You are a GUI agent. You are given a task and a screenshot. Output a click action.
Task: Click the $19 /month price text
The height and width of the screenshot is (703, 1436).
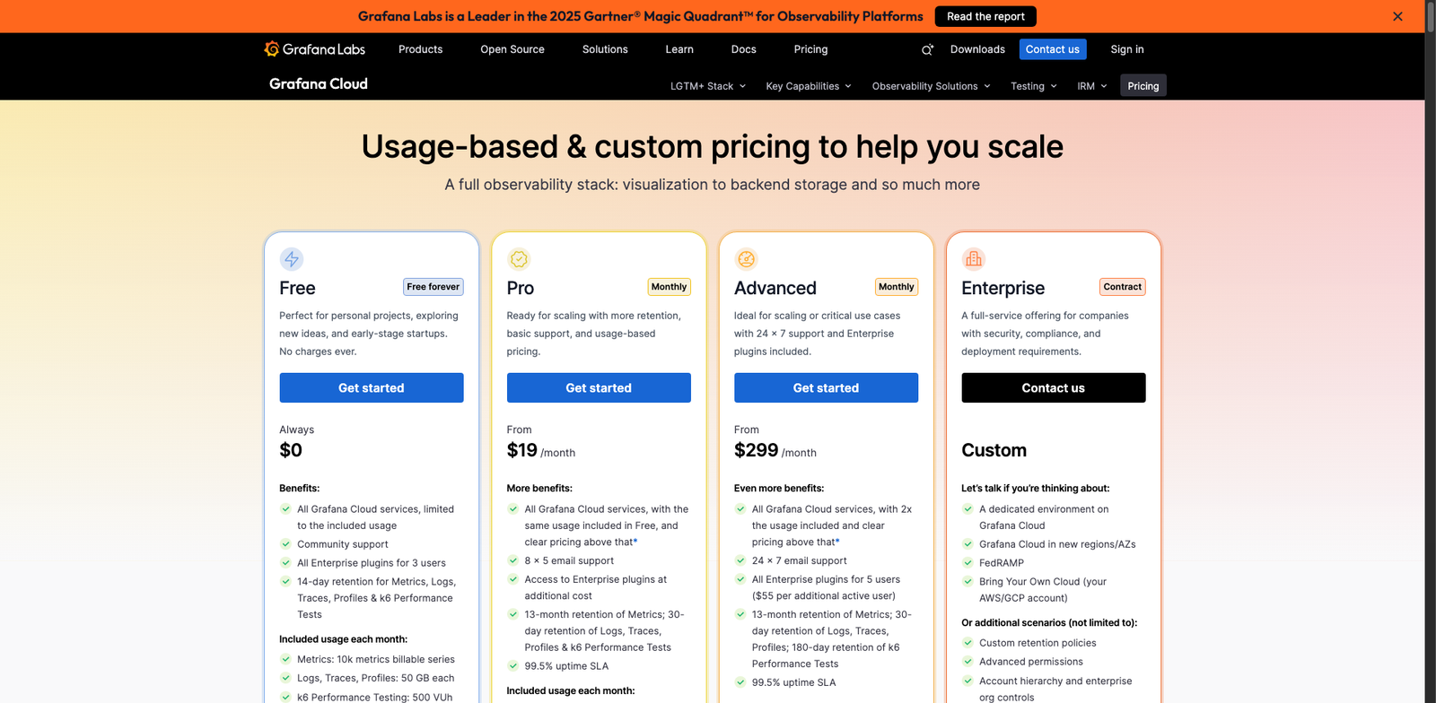pyautogui.click(x=541, y=450)
